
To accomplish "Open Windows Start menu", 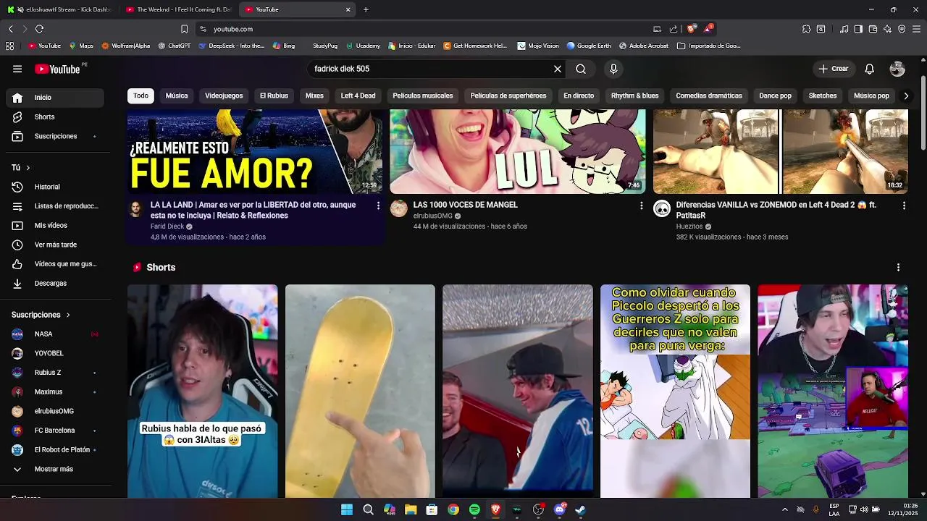I will (x=347, y=509).
